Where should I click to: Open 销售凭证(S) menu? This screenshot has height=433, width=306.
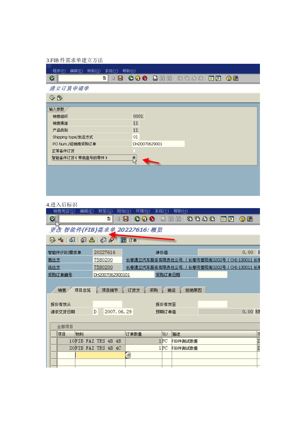click(x=64, y=211)
